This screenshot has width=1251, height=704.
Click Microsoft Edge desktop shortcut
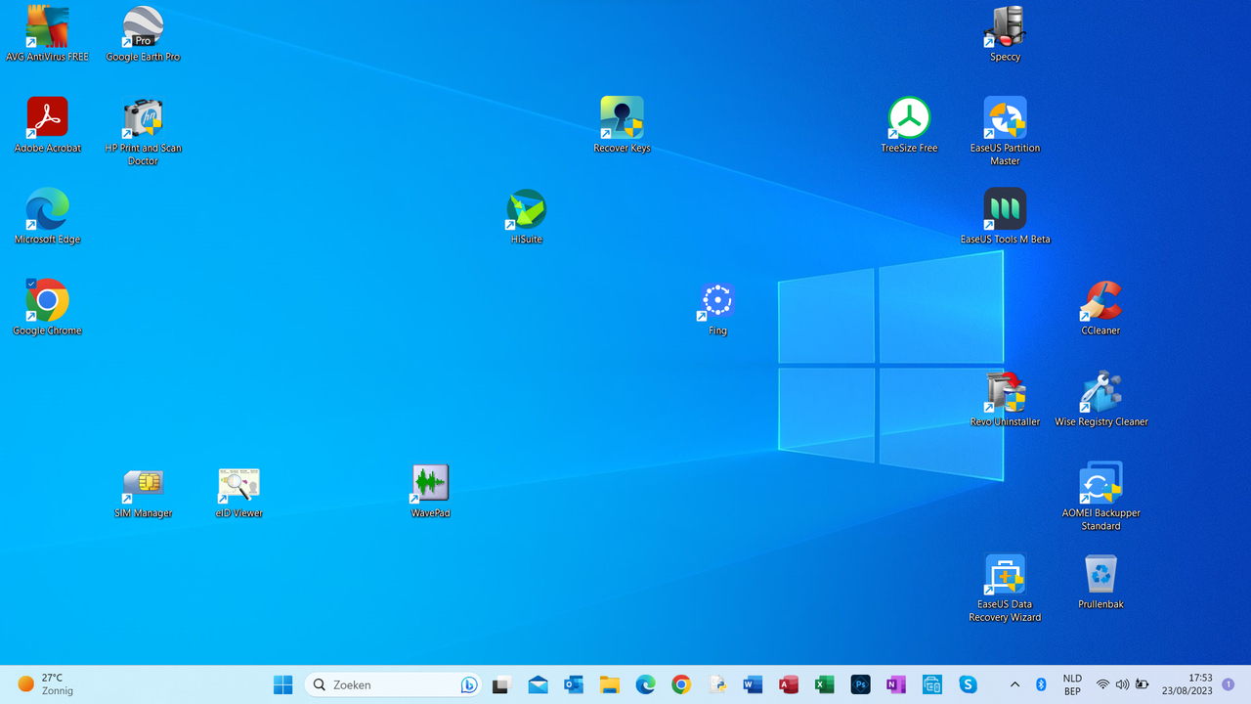[47, 215]
